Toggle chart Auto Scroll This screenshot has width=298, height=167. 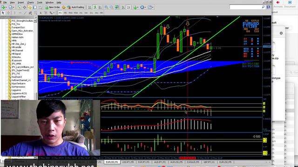click(x=123, y=7)
